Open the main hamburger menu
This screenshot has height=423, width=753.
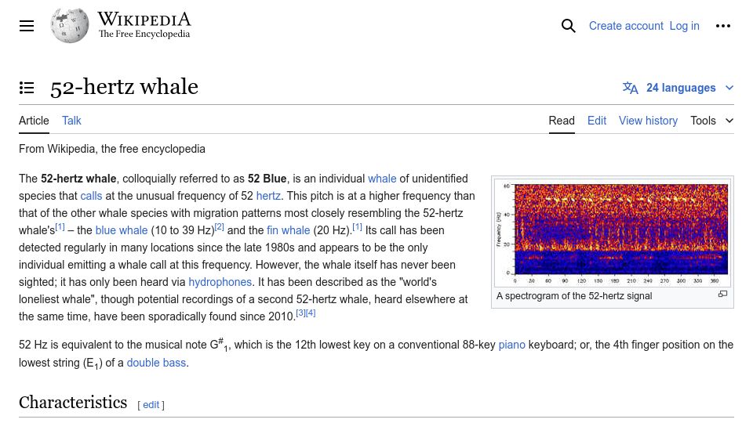pos(27,26)
